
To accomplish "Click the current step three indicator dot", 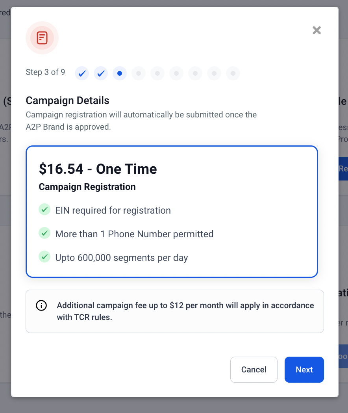I will point(120,73).
